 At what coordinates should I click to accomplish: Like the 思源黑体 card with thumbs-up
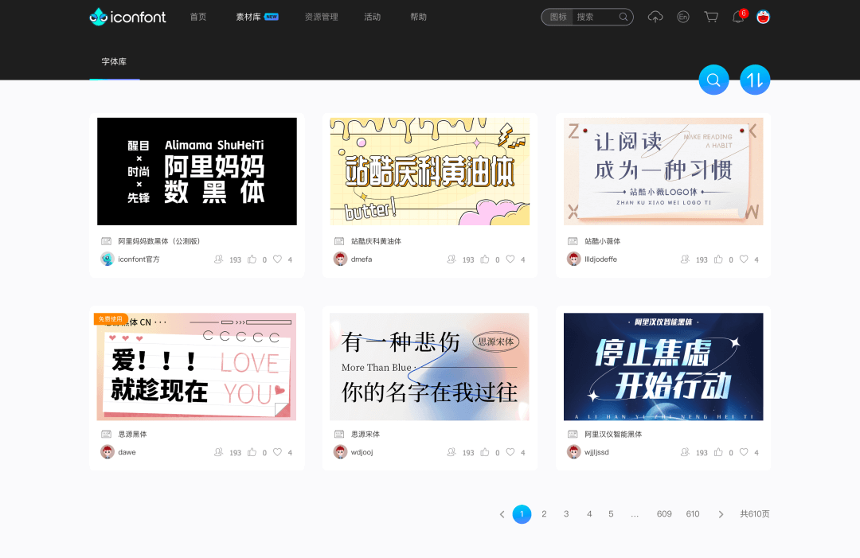[x=252, y=452]
